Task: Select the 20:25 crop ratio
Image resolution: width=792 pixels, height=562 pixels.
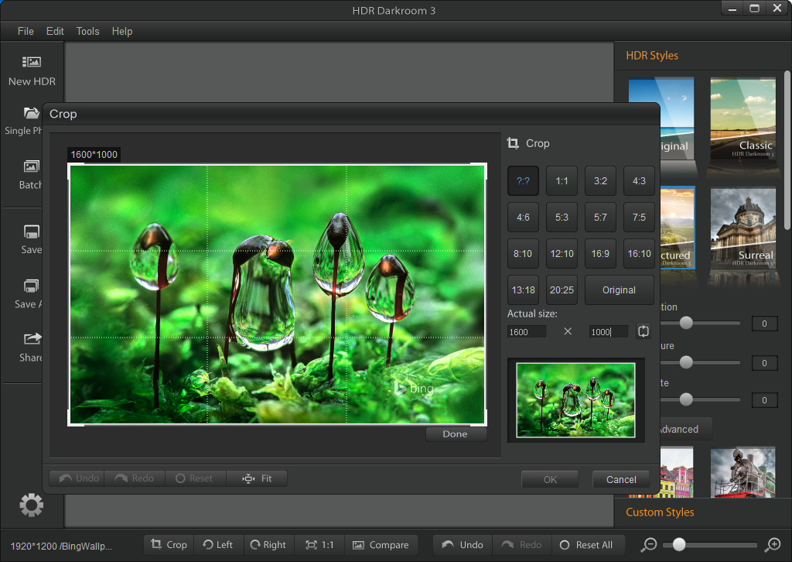Action: click(x=562, y=290)
